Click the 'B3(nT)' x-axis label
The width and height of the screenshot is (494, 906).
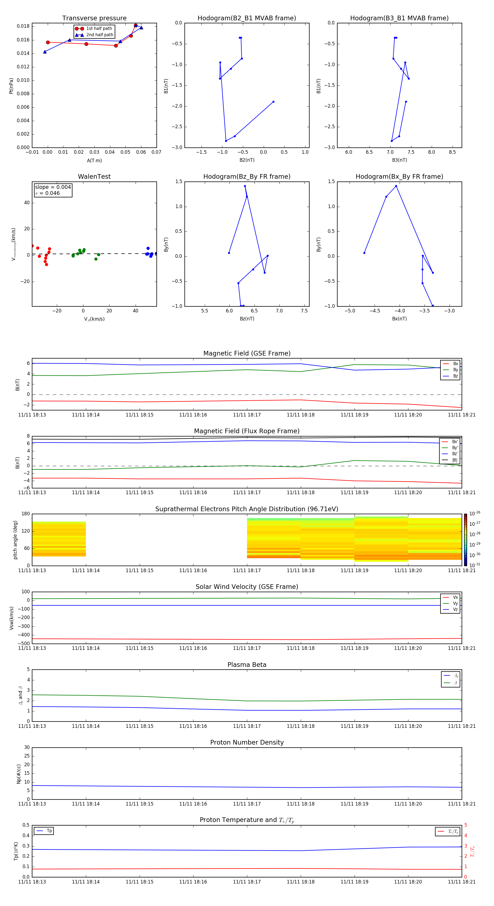coord(399,160)
